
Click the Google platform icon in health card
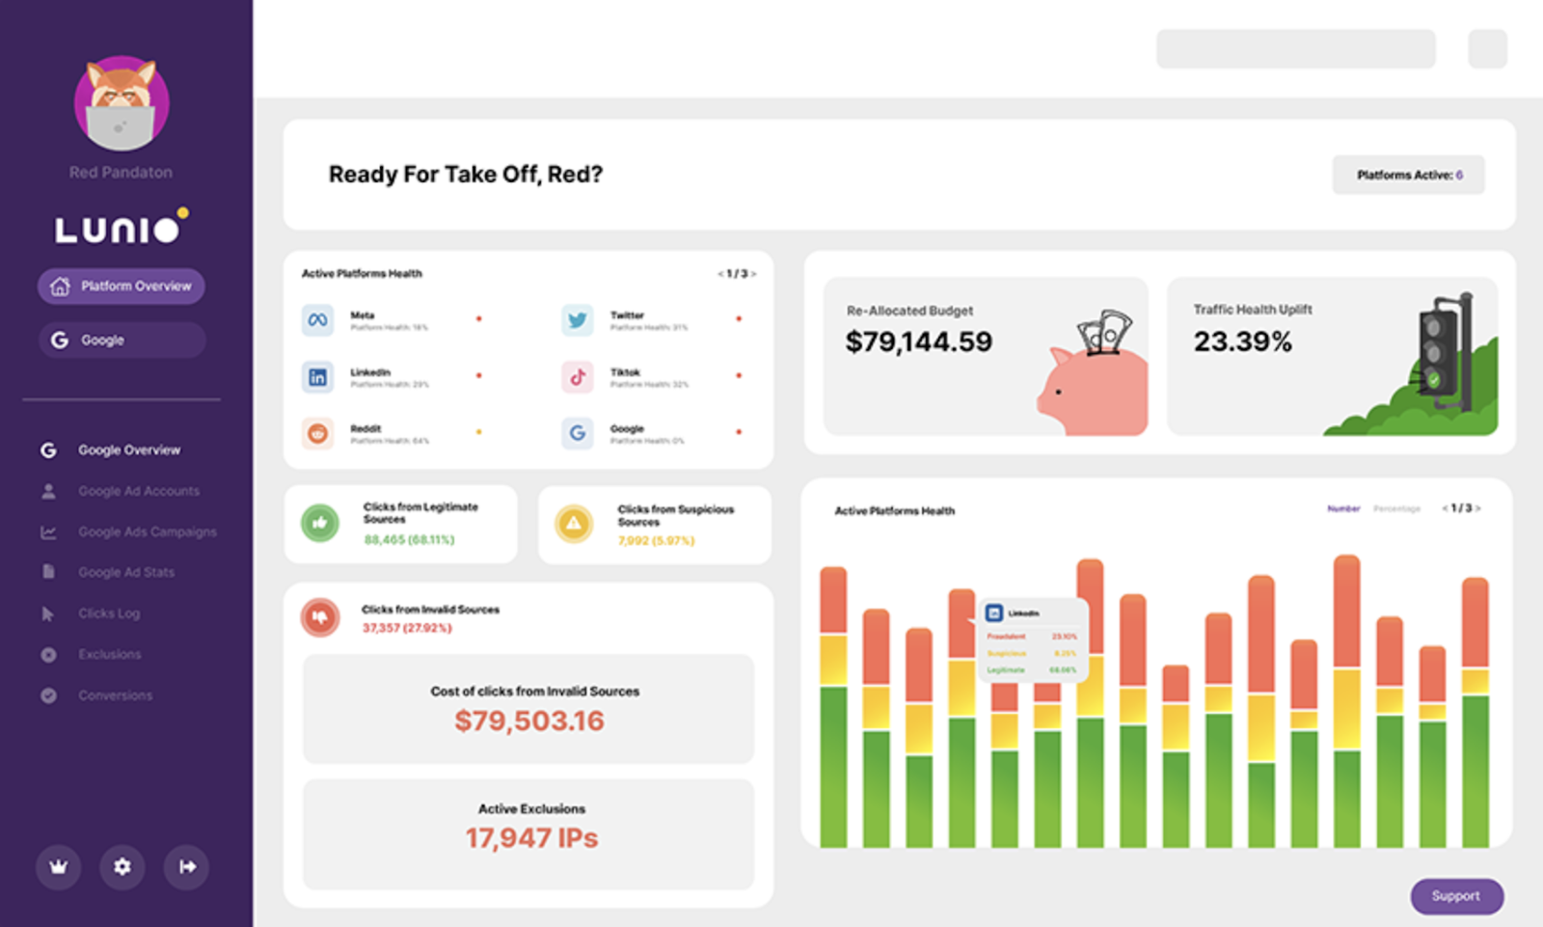578,434
